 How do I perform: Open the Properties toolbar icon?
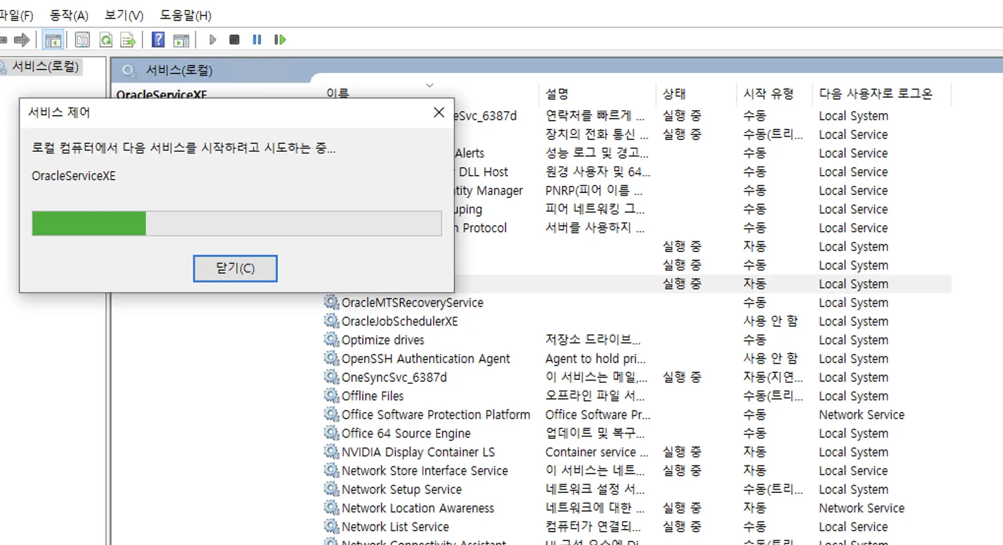coord(82,40)
